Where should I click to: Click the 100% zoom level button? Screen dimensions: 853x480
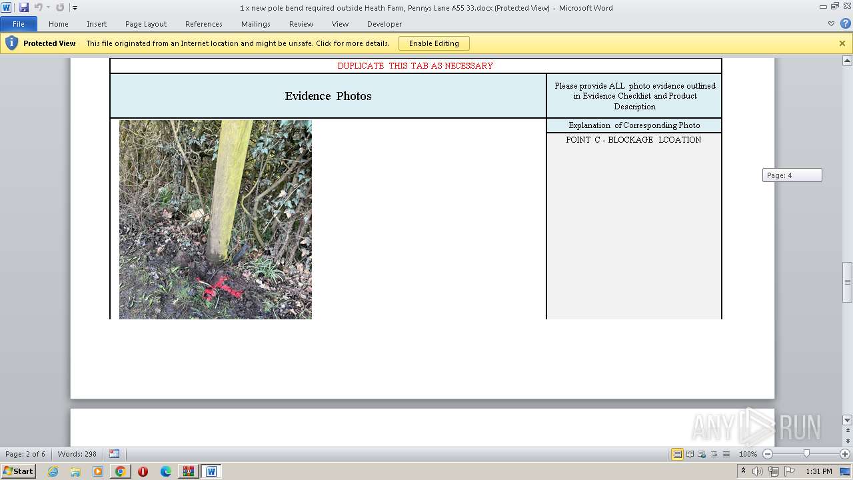[x=748, y=454]
